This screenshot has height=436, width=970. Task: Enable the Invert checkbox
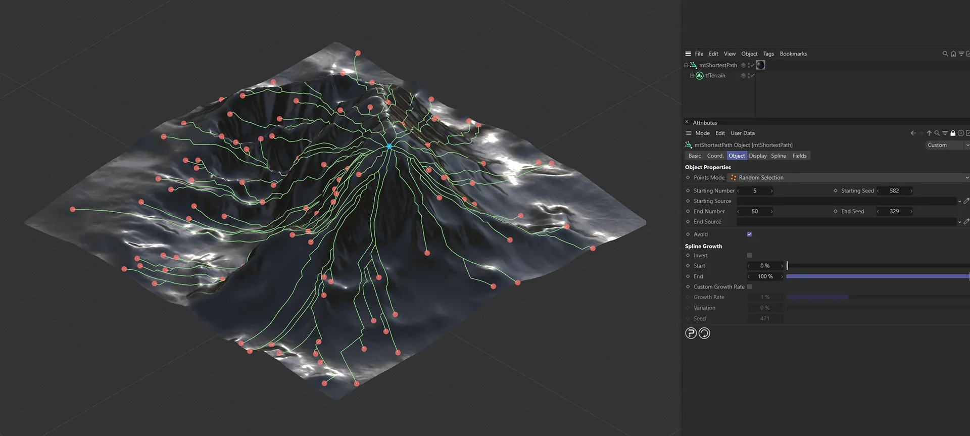[x=749, y=256]
